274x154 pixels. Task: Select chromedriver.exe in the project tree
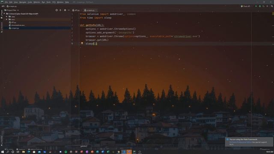17,25
